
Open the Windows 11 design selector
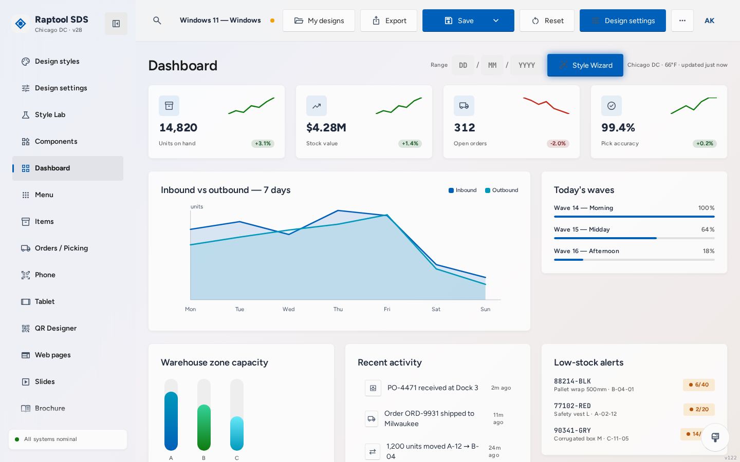pyautogui.click(x=227, y=21)
